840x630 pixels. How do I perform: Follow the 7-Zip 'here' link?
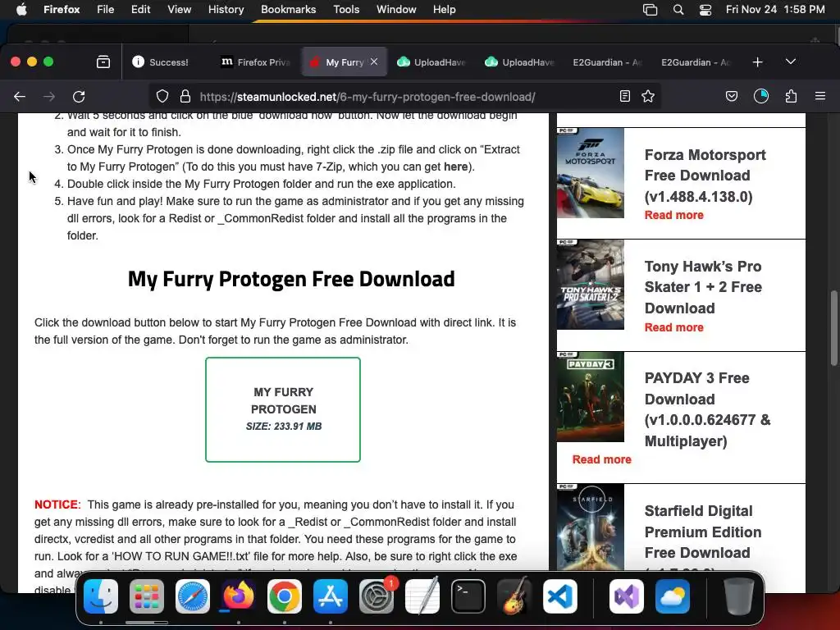[455, 167]
